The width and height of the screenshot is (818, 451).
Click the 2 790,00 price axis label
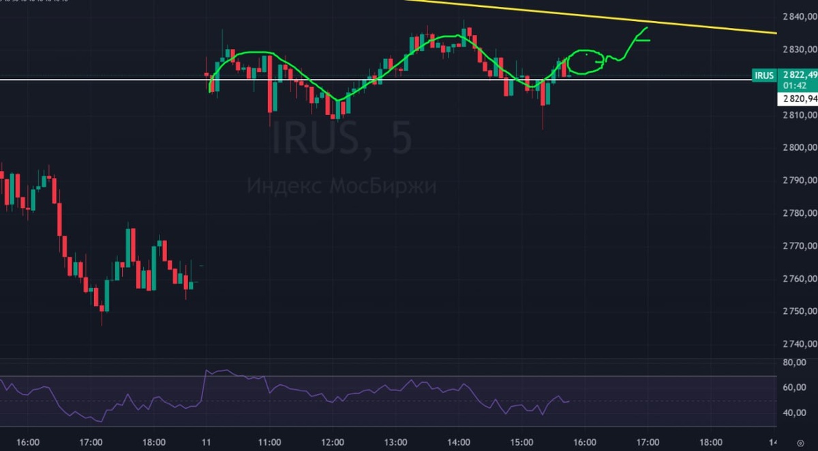tap(798, 180)
